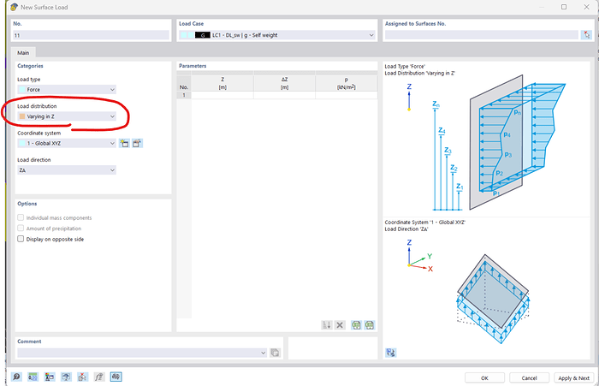
Task: Click the select surfaces picker icon
Action: (585, 35)
